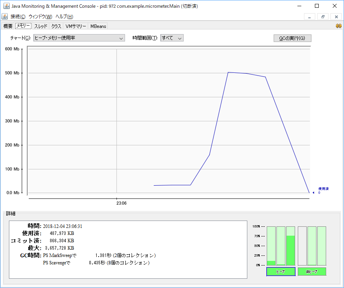Close the inner connection window
Screen dimensions: 344x288
point(336,17)
